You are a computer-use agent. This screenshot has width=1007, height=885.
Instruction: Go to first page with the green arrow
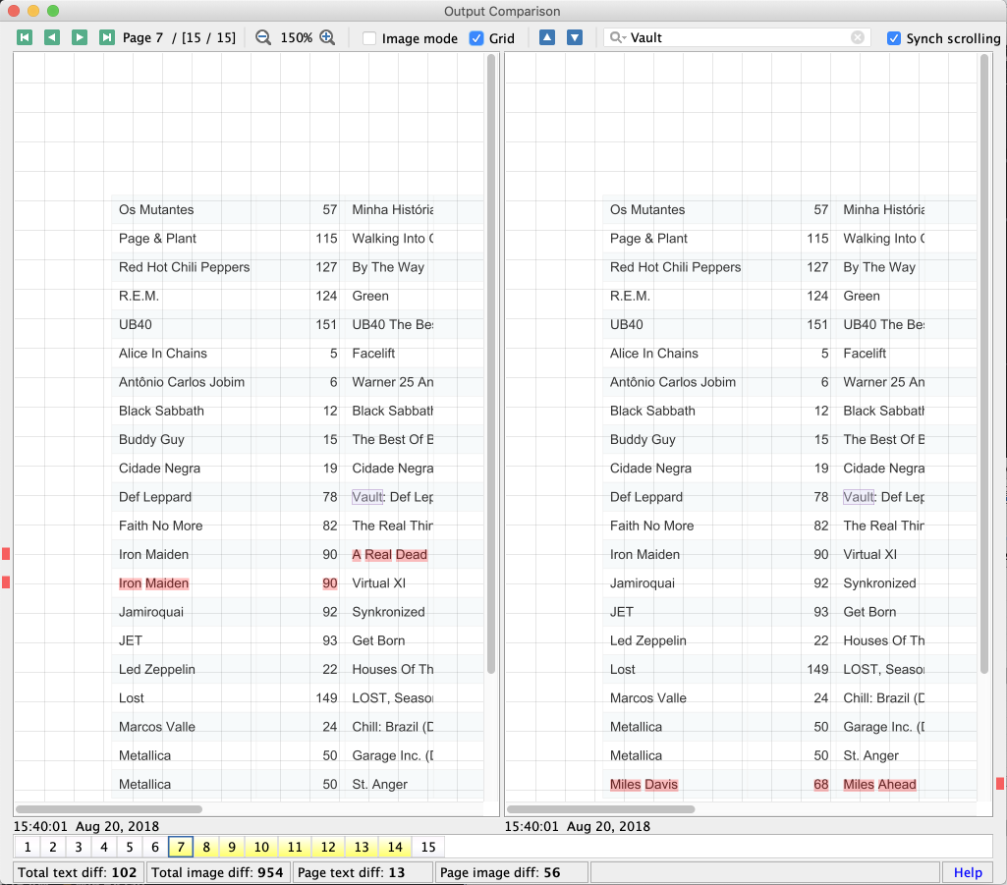[25, 37]
